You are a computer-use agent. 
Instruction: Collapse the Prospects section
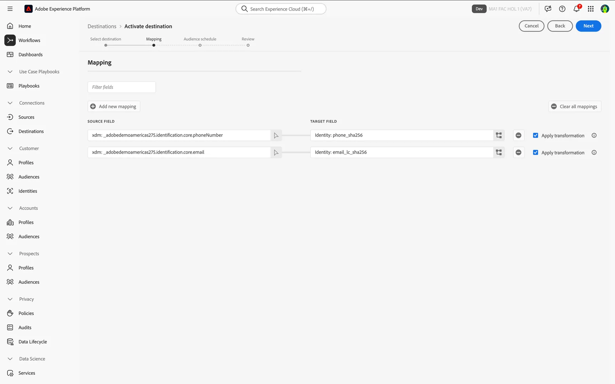coord(10,254)
